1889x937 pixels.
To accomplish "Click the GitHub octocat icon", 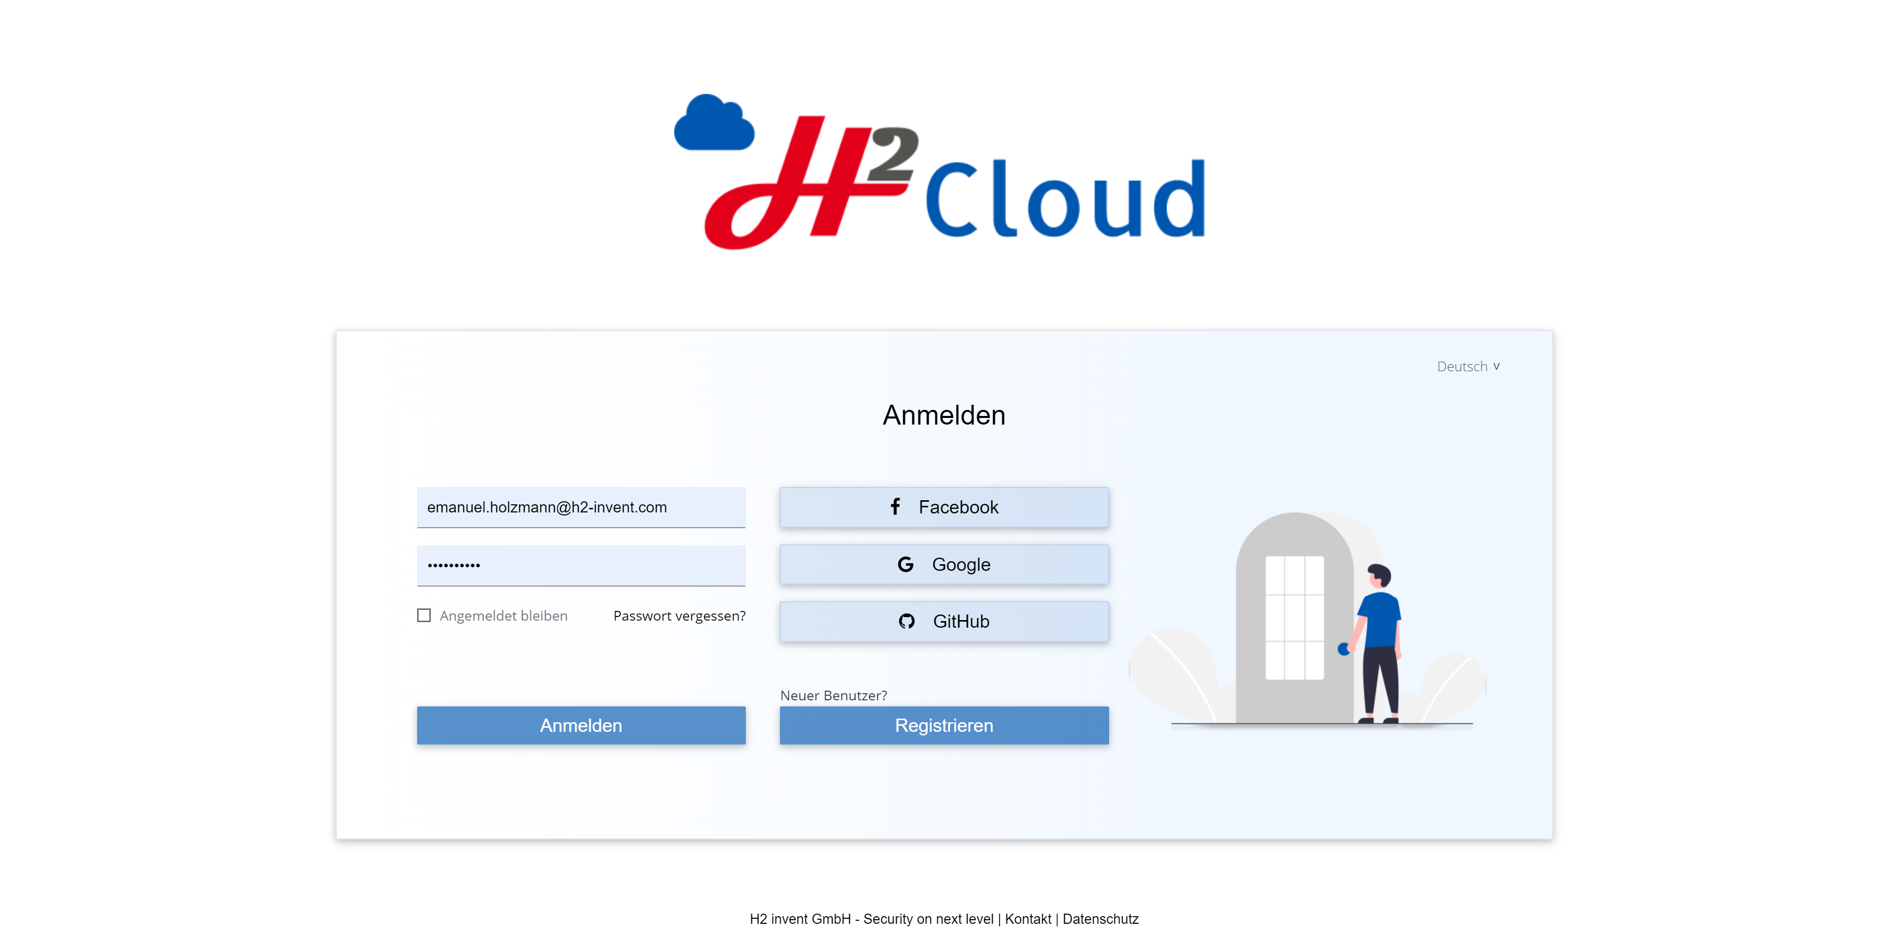I will tap(906, 621).
